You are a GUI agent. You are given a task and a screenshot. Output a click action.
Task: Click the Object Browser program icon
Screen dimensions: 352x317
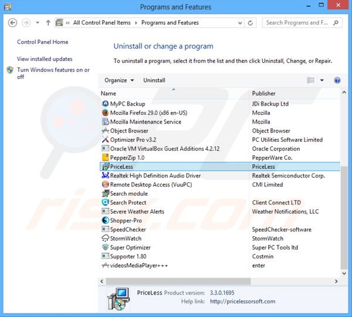(x=105, y=131)
